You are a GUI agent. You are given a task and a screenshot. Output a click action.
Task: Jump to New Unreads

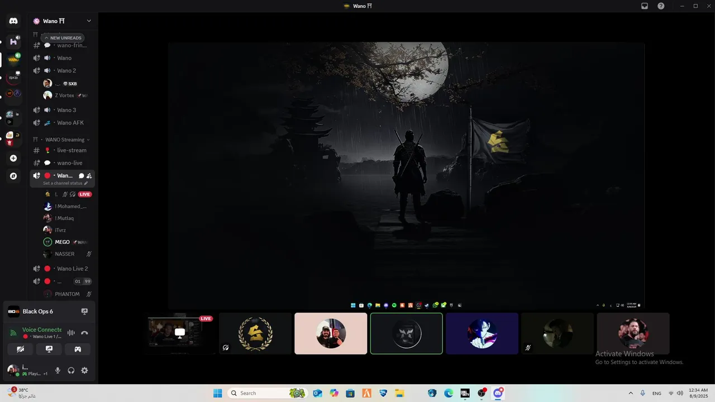pyautogui.click(x=63, y=38)
